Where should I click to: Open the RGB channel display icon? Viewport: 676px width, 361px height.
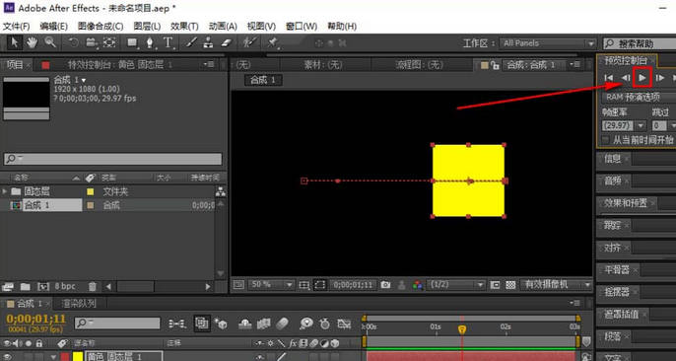pyautogui.click(x=417, y=285)
